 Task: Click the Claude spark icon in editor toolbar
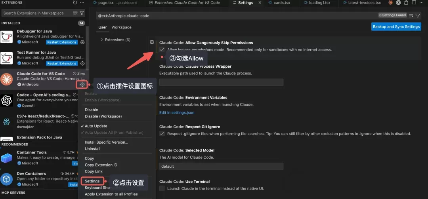click(x=391, y=3)
